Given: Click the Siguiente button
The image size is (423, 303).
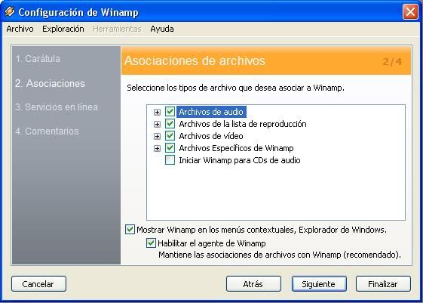Looking at the screenshot, I should point(319,284).
